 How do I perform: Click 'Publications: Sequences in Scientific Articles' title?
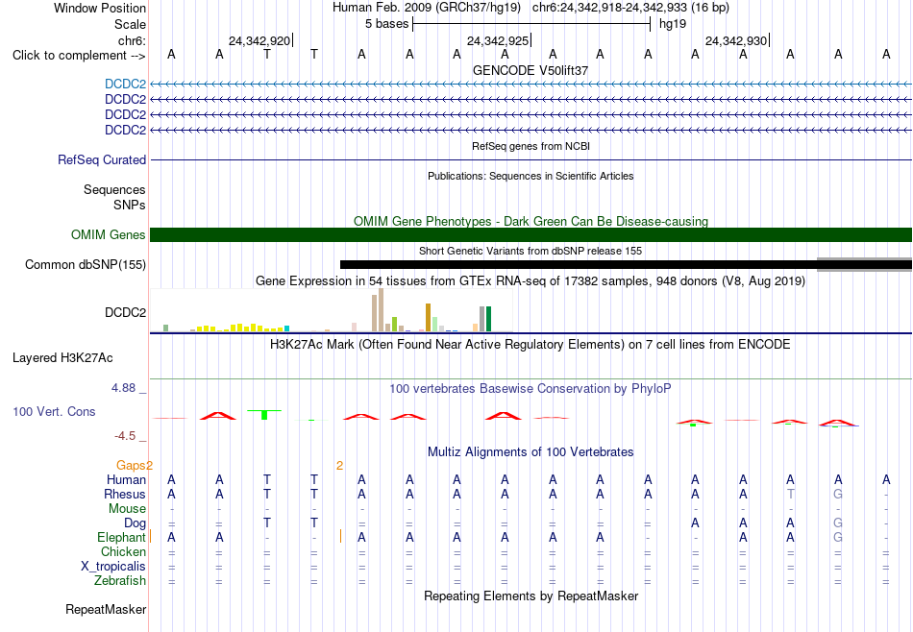531,176
